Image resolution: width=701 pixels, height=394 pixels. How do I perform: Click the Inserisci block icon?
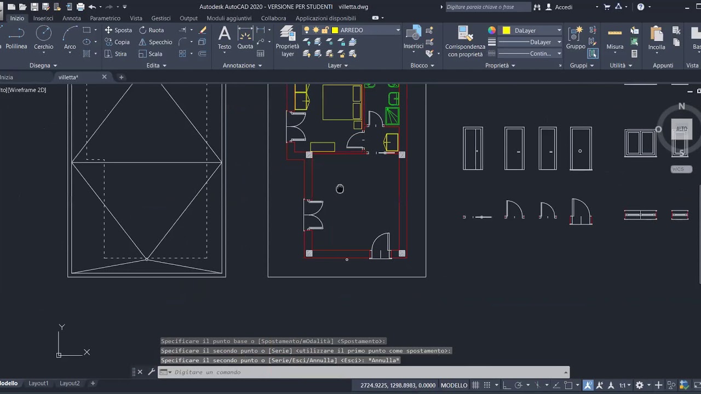point(413,38)
